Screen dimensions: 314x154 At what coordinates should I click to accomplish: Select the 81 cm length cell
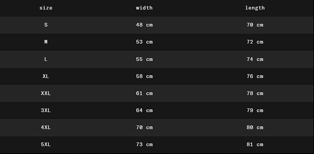255,145
